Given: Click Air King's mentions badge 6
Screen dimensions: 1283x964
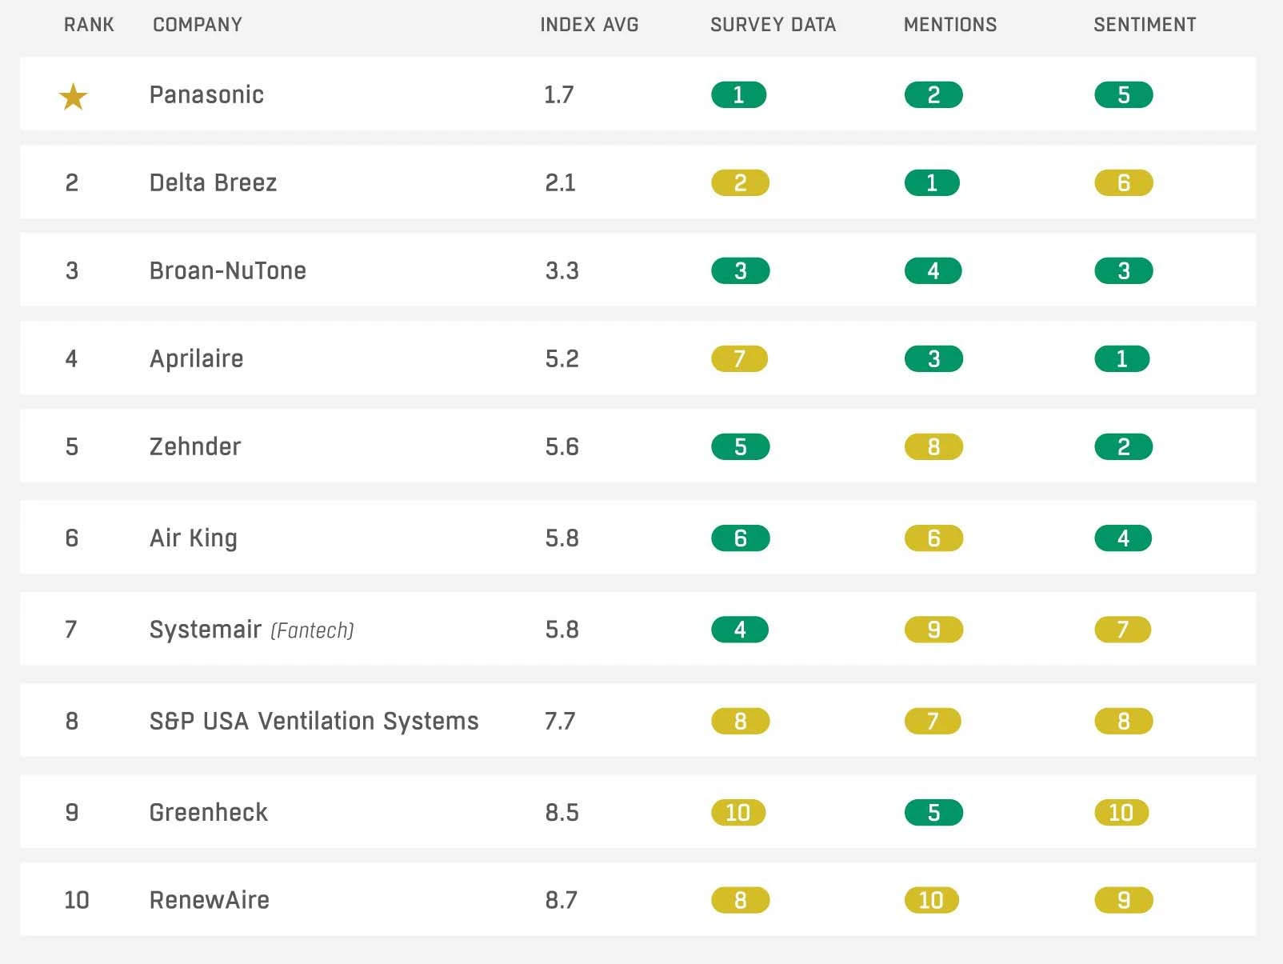Looking at the screenshot, I should click(x=934, y=538).
